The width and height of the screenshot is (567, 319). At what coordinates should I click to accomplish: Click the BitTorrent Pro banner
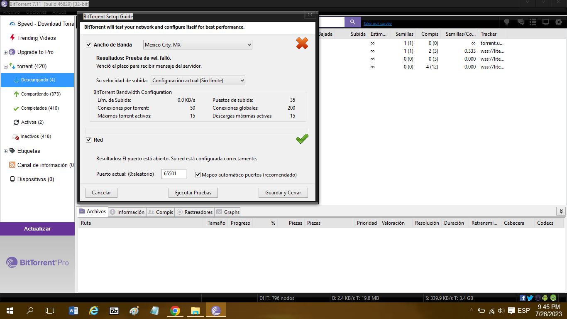[37, 263]
